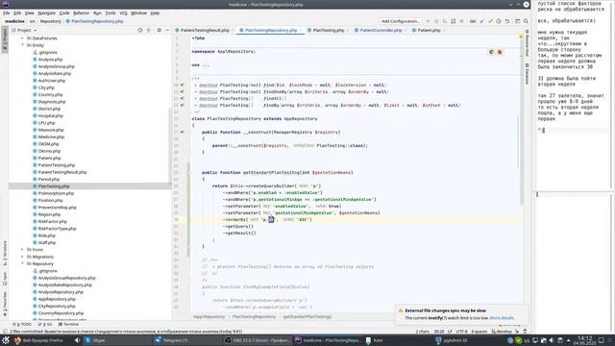This screenshot has width=615, height=346.
Task: Click the red browser preview icon in the editor
Action: [500, 52]
